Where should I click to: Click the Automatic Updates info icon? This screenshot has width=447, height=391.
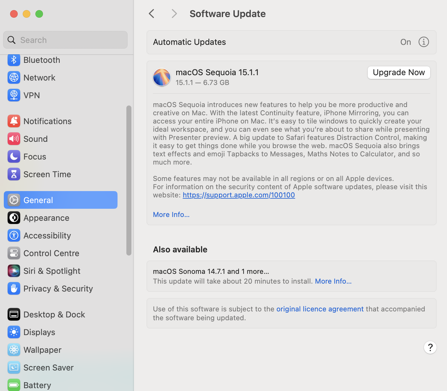424,42
